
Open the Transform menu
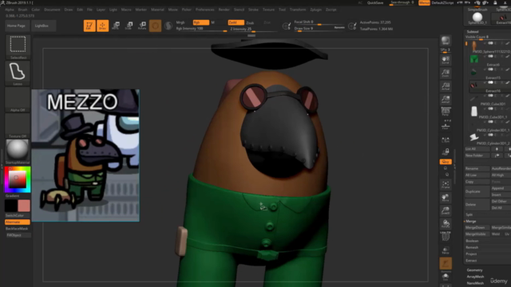tap(298, 10)
